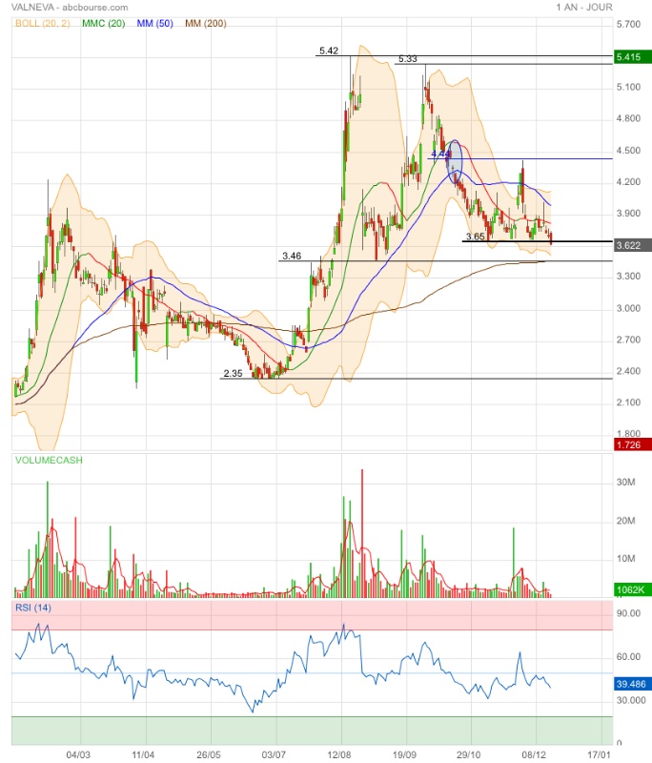
Task: Click the red 1.726 low price tag
Action: pos(633,444)
